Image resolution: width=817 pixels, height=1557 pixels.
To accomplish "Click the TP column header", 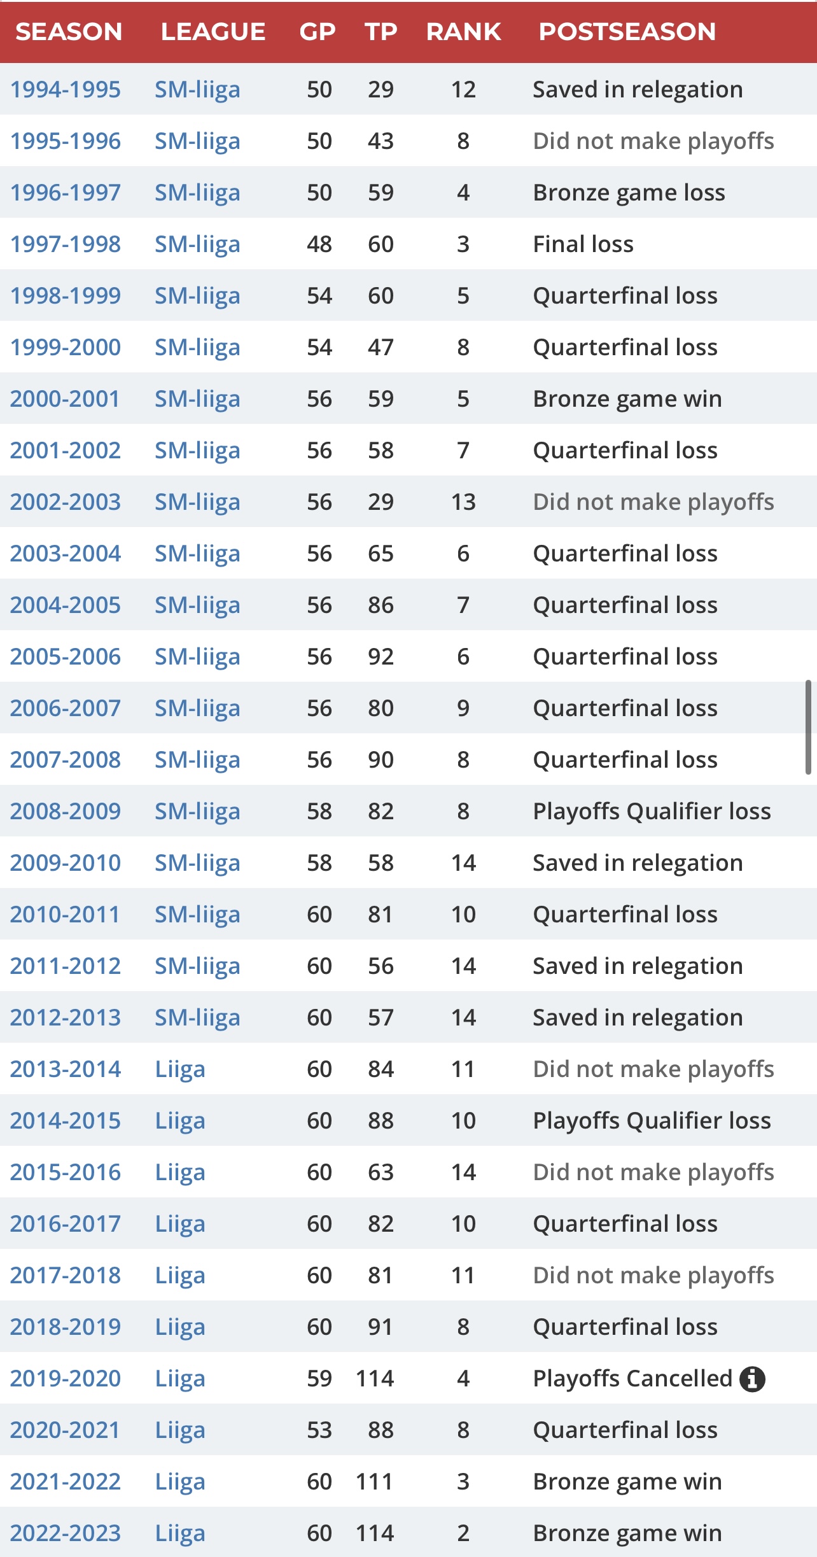I will tap(381, 32).
